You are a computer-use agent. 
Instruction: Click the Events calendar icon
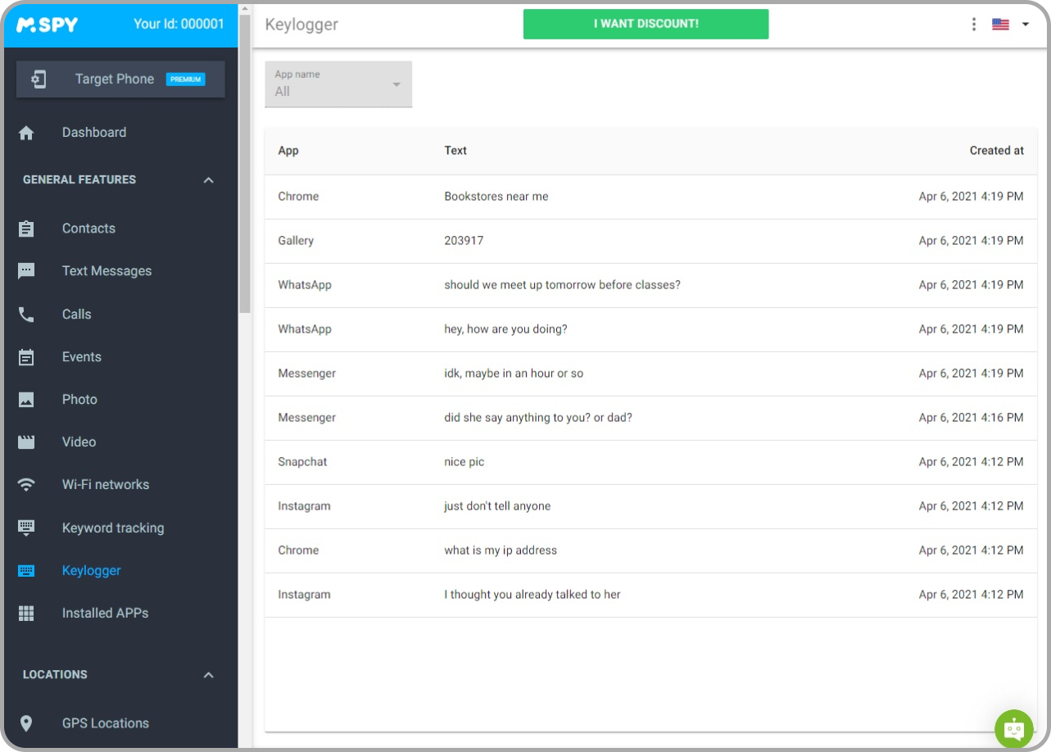click(26, 357)
